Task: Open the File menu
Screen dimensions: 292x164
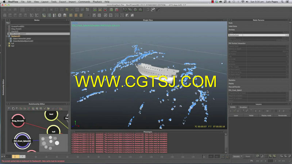Action: 23,2
